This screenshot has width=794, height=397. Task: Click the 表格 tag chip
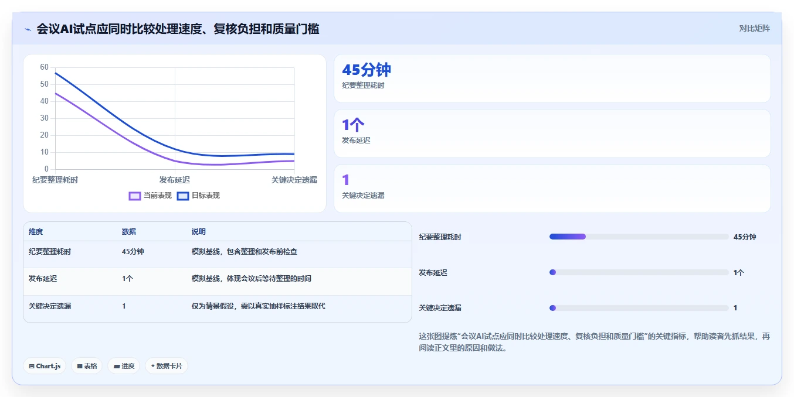pyautogui.click(x=87, y=366)
